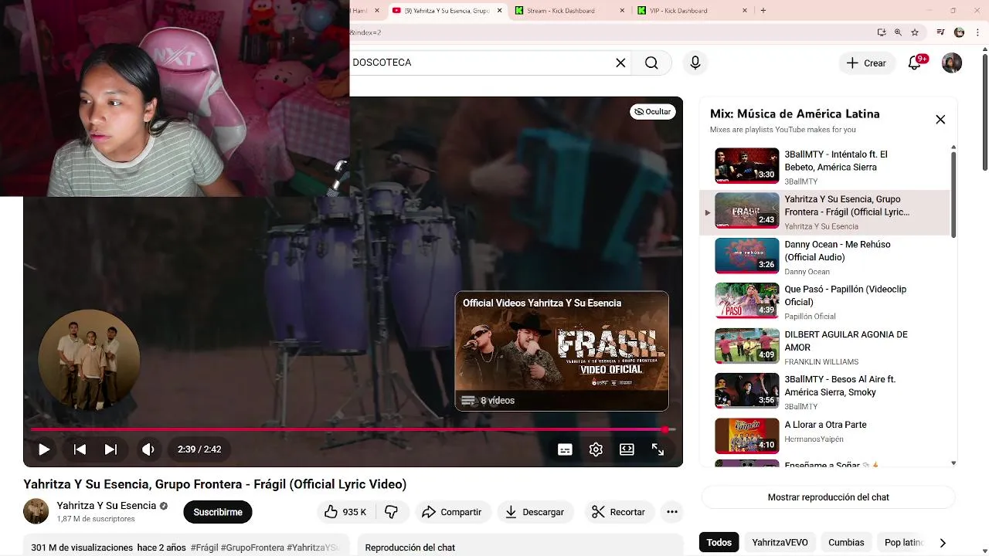This screenshot has width=989, height=556.
Task: Click the #Frágil hashtag
Action: (204, 548)
